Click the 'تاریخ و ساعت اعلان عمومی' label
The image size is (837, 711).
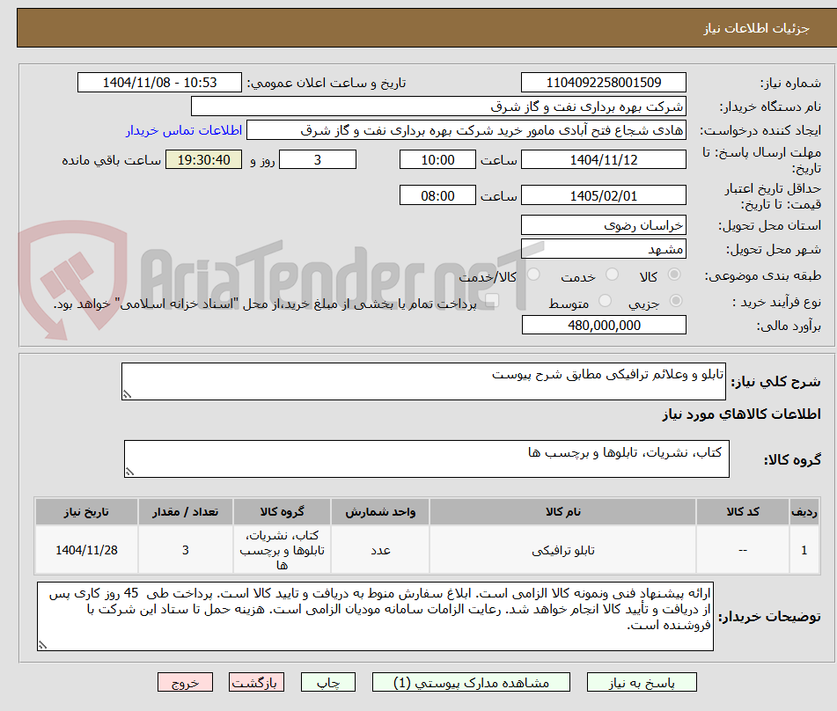tap(326, 84)
